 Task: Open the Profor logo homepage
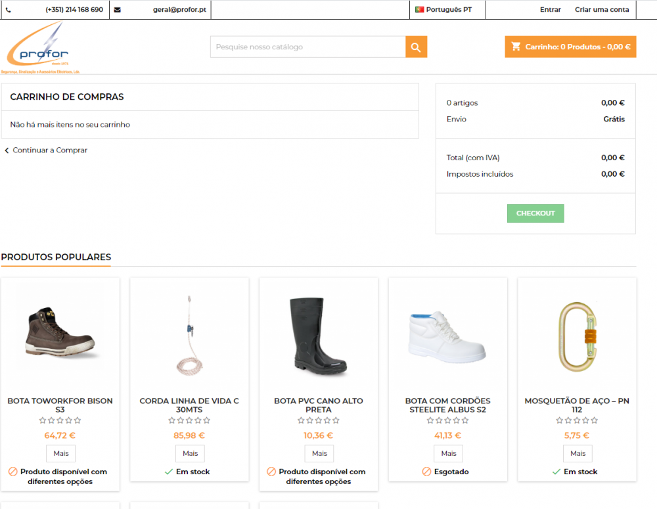[x=40, y=47]
